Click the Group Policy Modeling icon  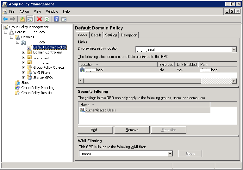coord(17,88)
